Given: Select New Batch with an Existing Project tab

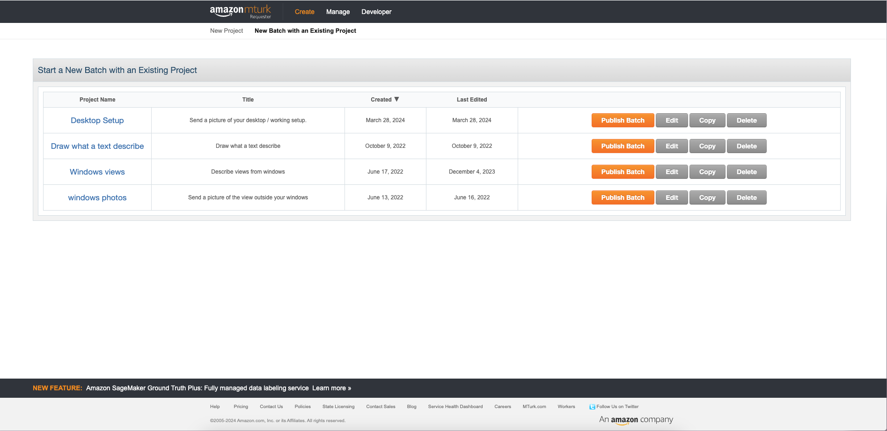Looking at the screenshot, I should coord(305,30).
